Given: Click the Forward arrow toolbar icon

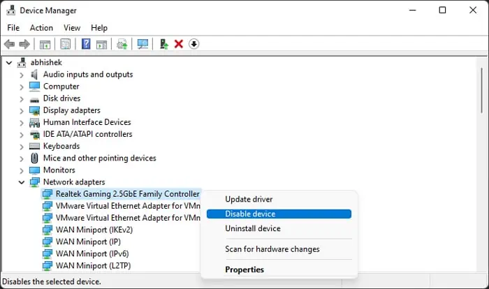Looking at the screenshot, I should tap(24, 44).
